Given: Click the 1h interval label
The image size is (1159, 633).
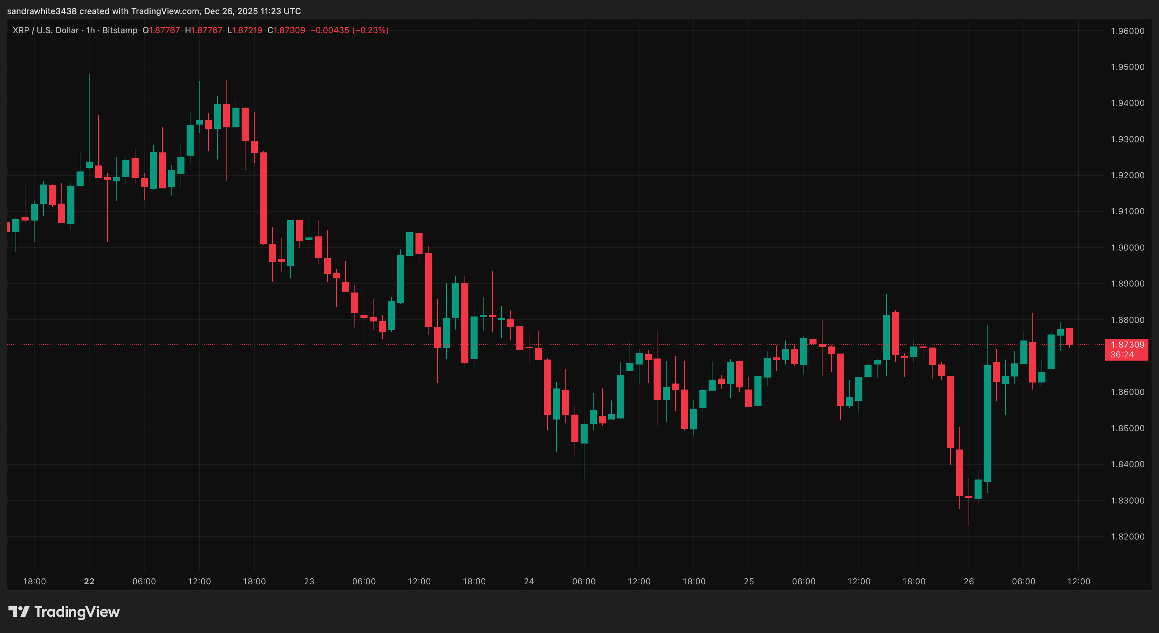Looking at the screenshot, I should pos(90,31).
